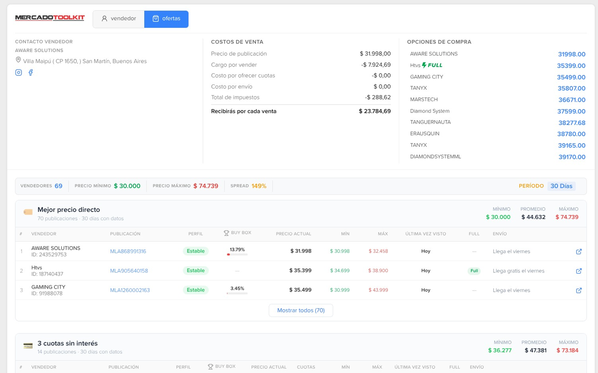Image resolution: width=598 pixels, height=373 pixels.
Task: Click the Mejor precio directo section title
Action: (x=69, y=210)
